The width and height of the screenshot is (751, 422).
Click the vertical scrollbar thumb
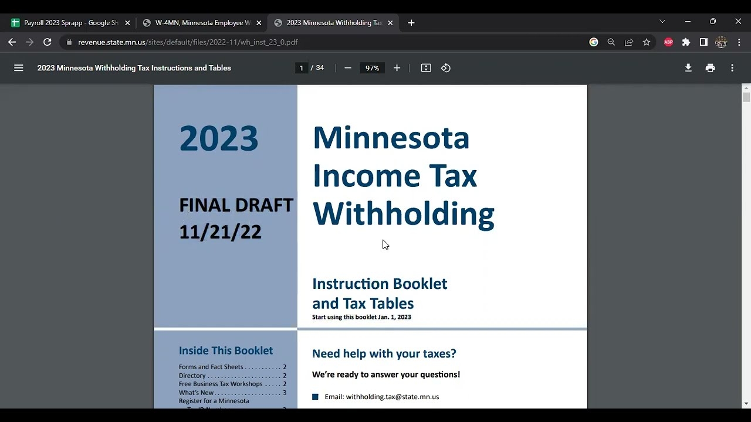[746, 97]
